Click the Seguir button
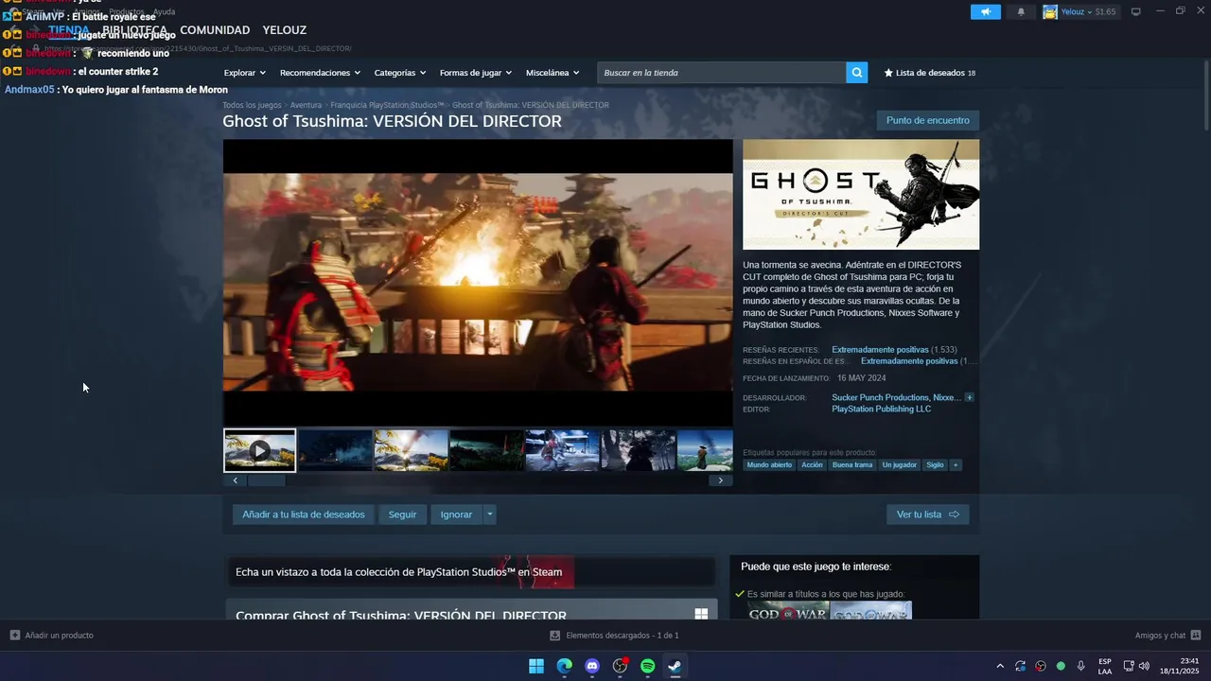 point(402,515)
